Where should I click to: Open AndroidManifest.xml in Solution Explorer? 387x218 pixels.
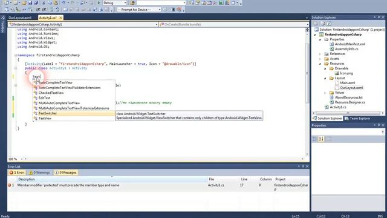(x=350, y=44)
